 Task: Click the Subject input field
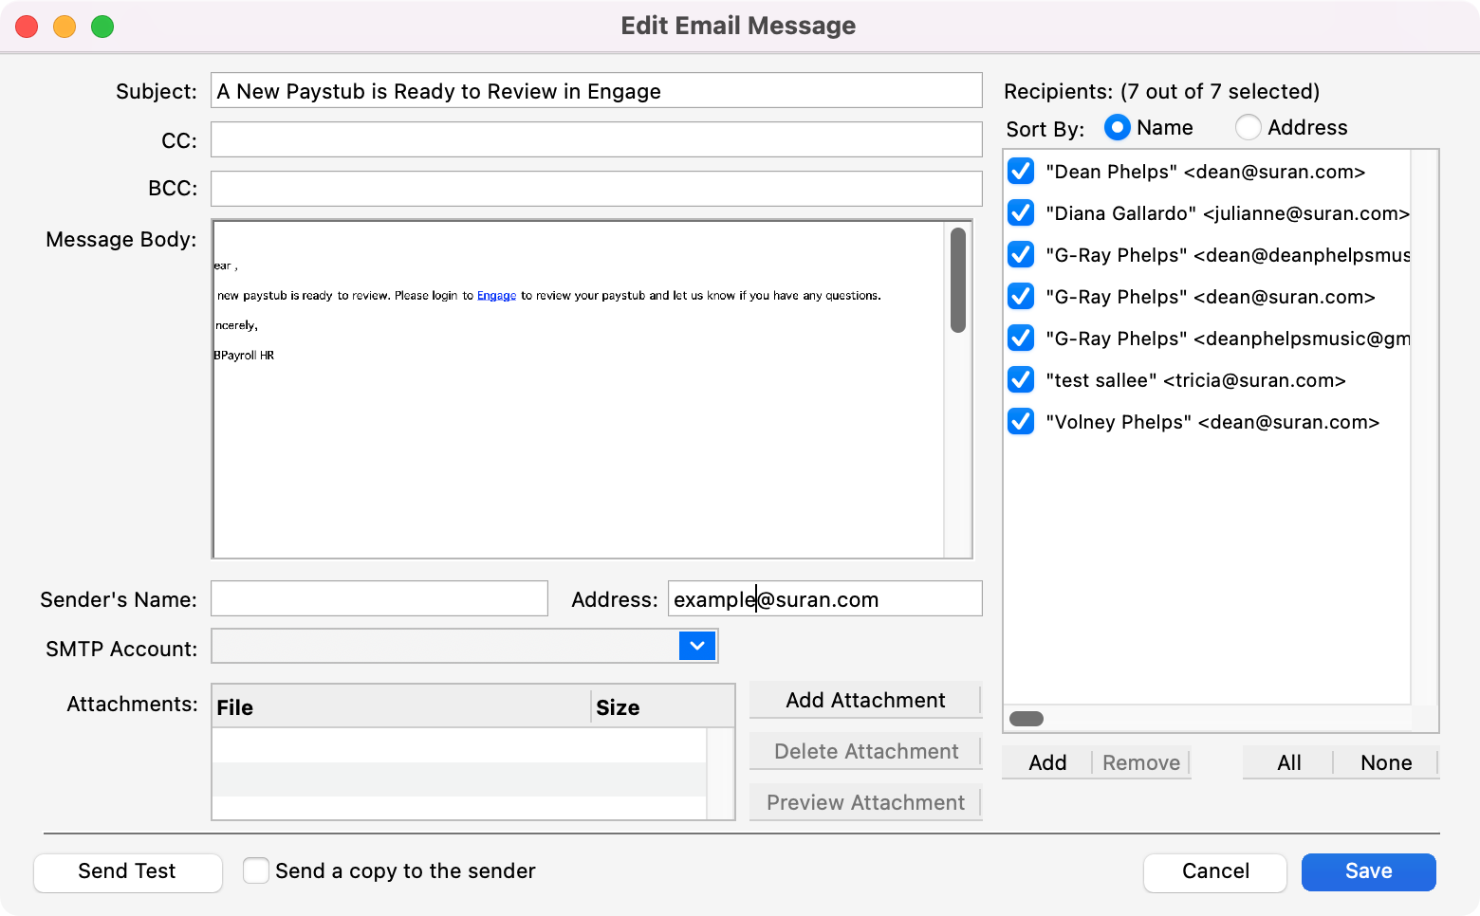pyautogui.click(x=596, y=91)
